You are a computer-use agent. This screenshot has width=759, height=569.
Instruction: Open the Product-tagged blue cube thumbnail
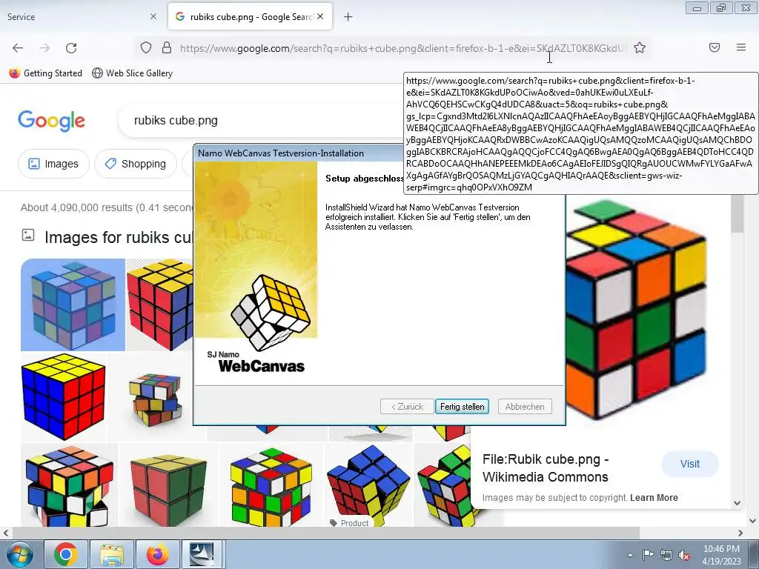pyautogui.click(x=369, y=485)
